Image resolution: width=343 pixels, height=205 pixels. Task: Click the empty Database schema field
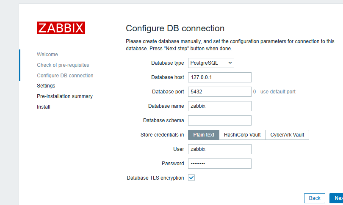[x=220, y=120]
